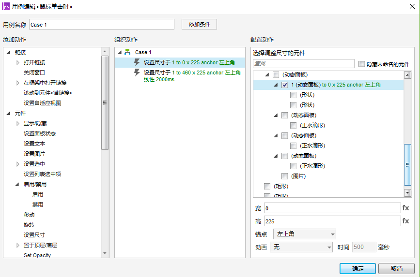Image resolution: width=420 pixels, height=277 pixels.
Task: Check the (图片) checkbox
Action: [284, 176]
